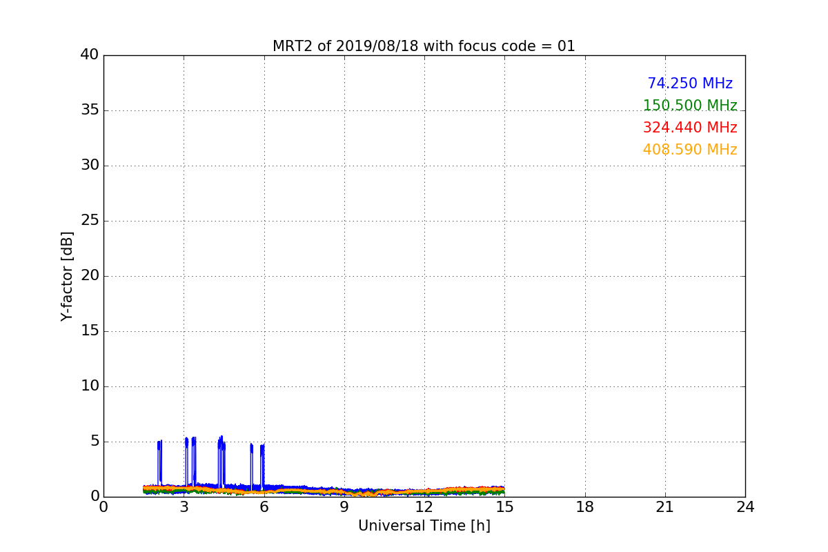The width and height of the screenshot is (828, 552).
Task: Click y-axis tick label 35
Action: [90, 110]
